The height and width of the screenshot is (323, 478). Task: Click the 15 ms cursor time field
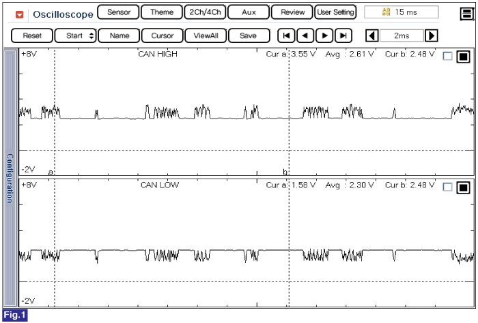click(x=402, y=12)
